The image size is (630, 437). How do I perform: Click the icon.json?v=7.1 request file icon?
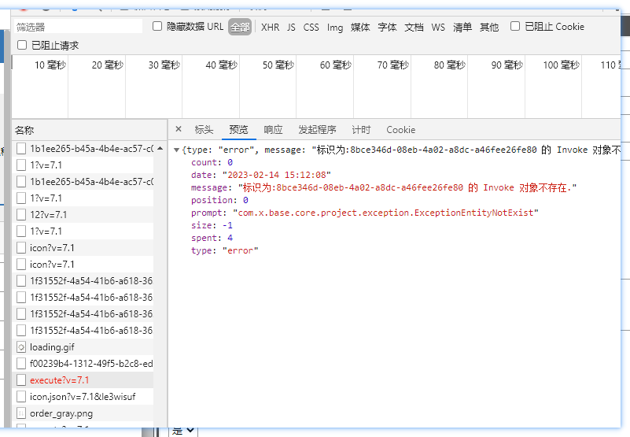(x=21, y=397)
